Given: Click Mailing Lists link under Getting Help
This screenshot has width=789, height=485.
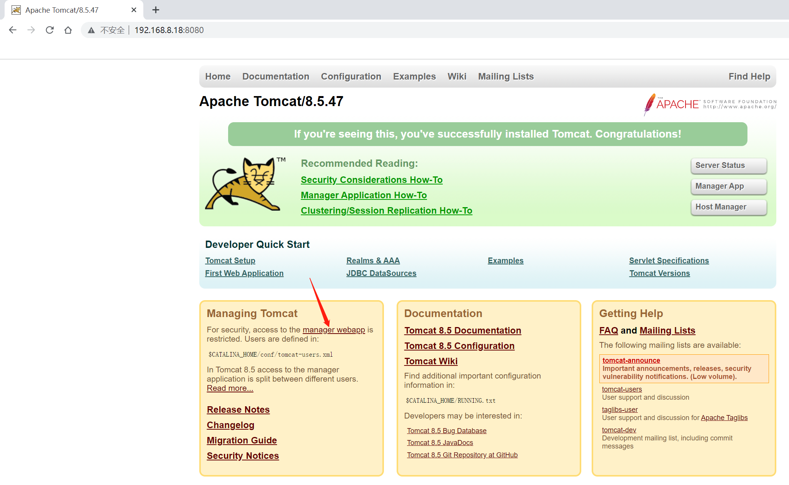Looking at the screenshot, I should [667, 331].
